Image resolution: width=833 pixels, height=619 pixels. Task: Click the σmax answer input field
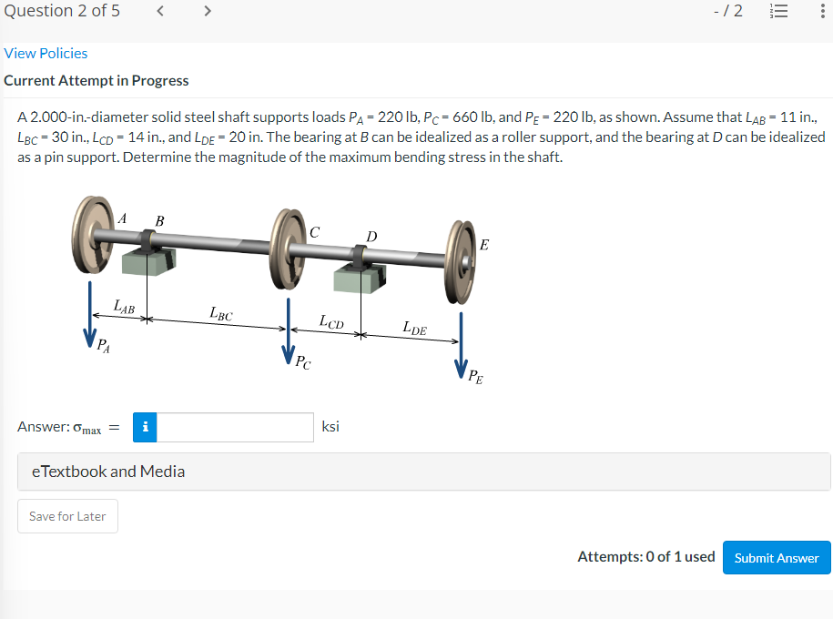click(235, 427)
